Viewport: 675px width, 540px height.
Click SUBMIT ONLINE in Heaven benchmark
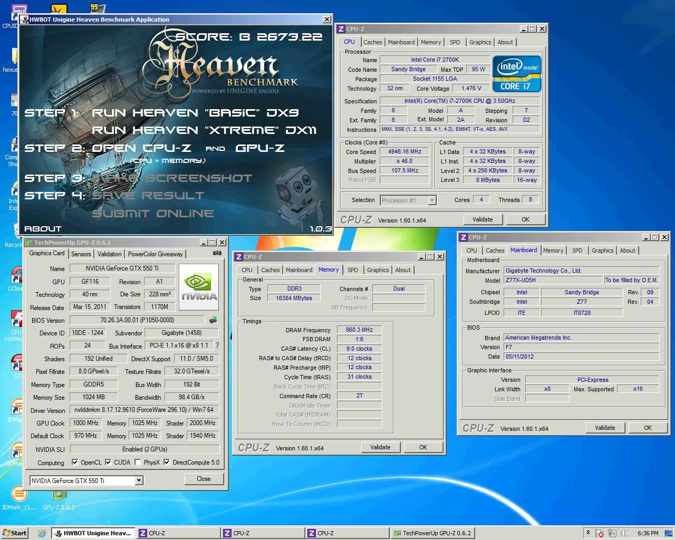pos(153,214)
